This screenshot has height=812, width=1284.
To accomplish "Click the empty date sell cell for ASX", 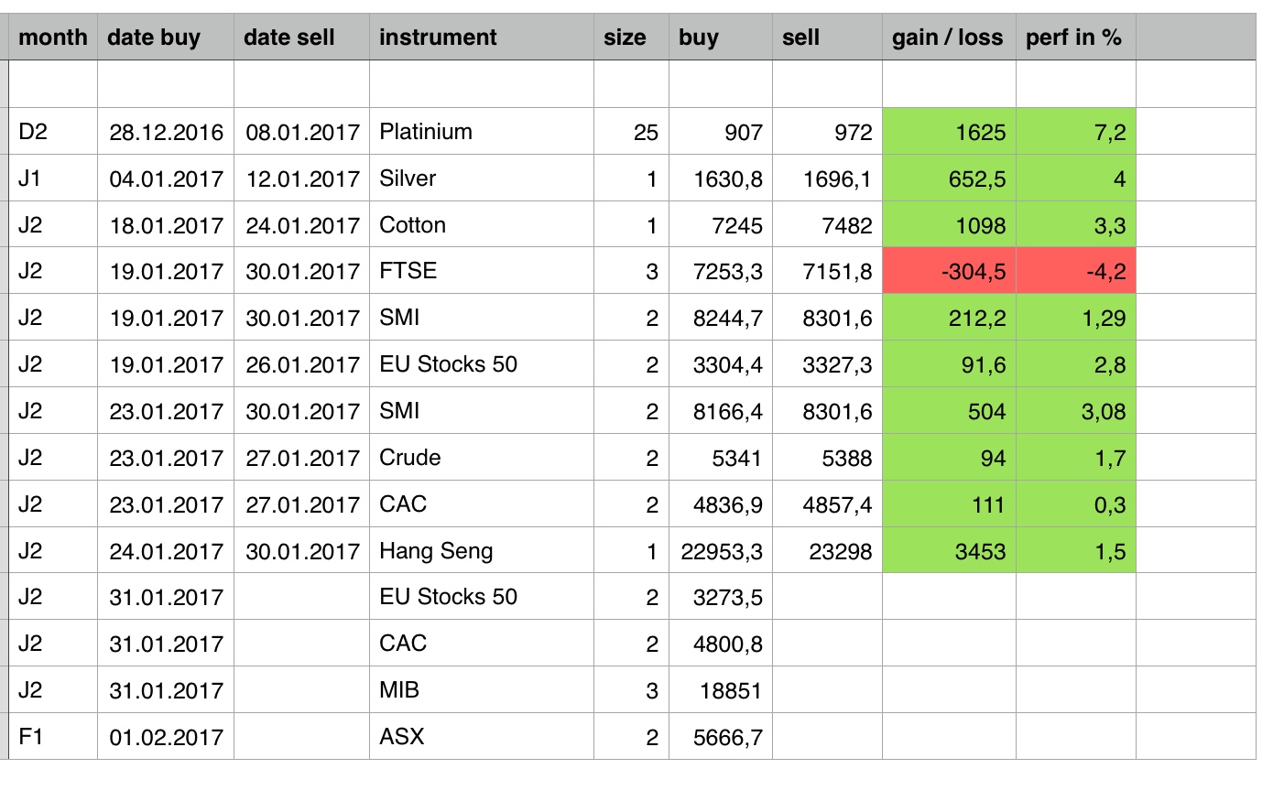I will point(301,737).
